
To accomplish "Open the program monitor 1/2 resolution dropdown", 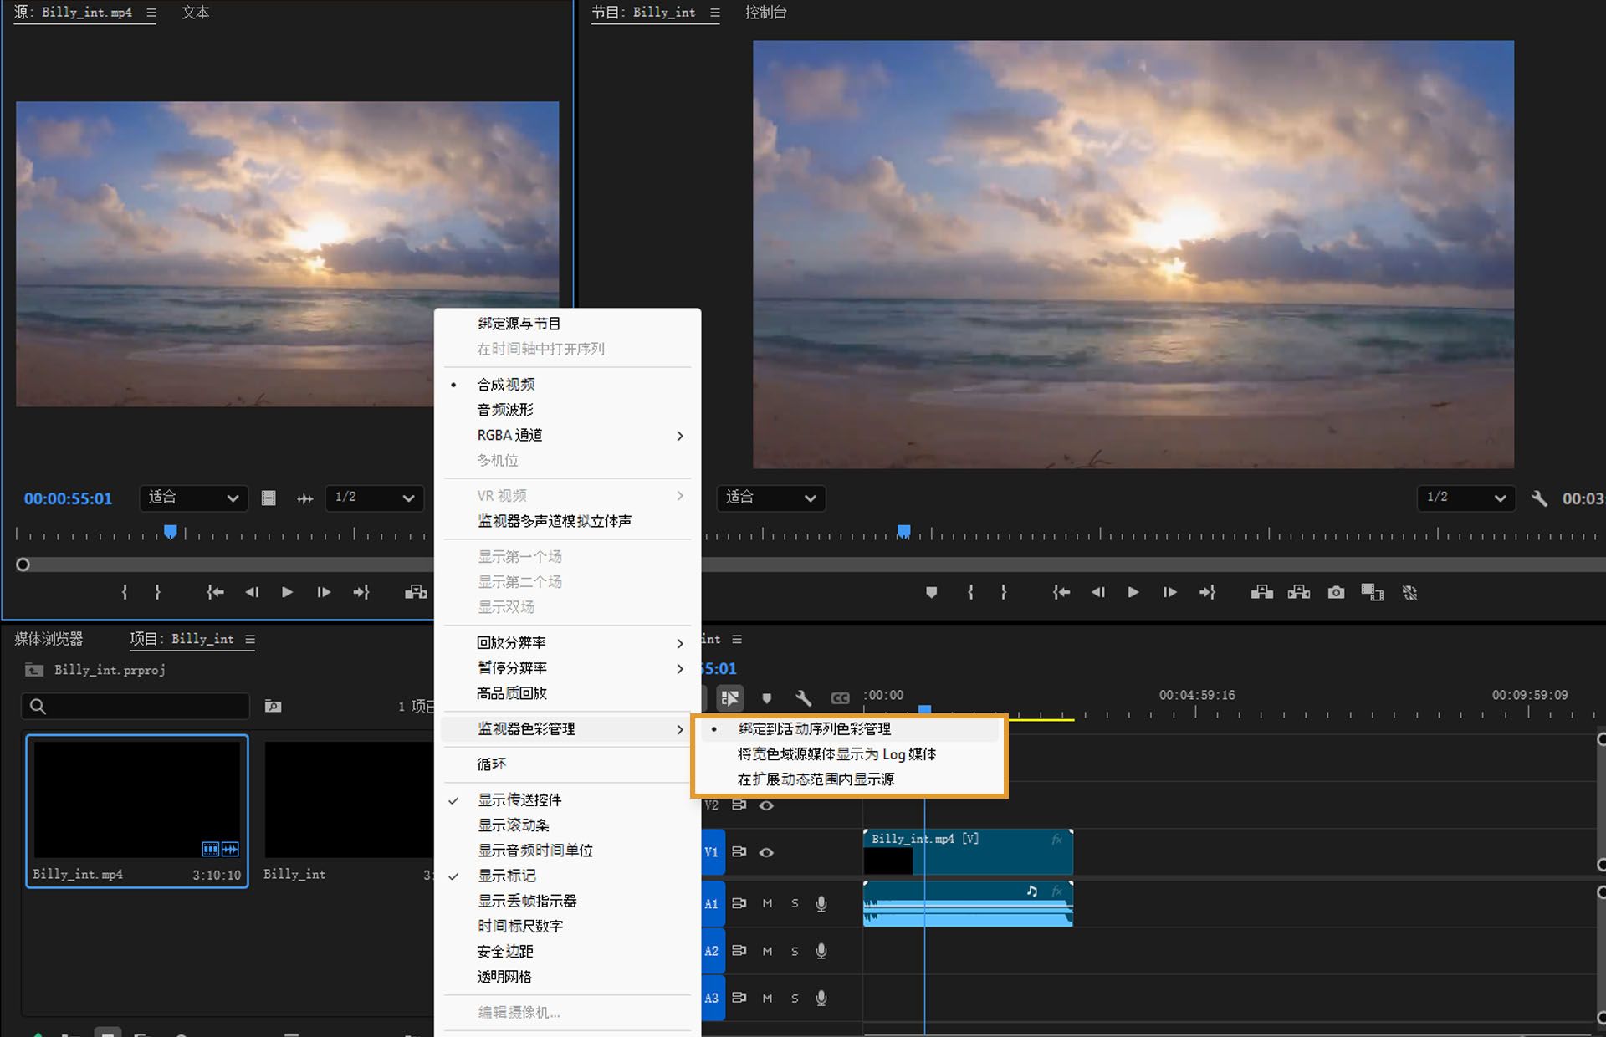I will (x=1465, y=498).
